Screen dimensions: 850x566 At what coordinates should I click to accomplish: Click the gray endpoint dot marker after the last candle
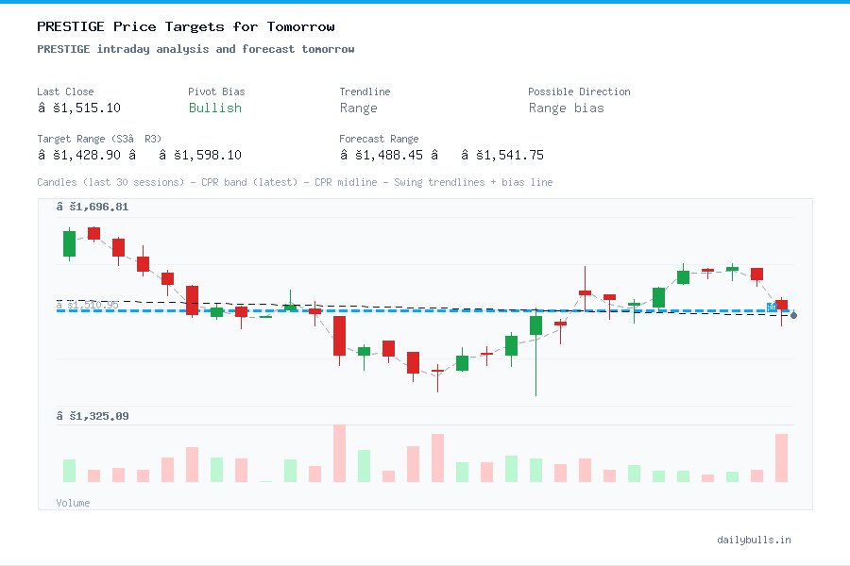pyautogui.click(x=793, y=314)
